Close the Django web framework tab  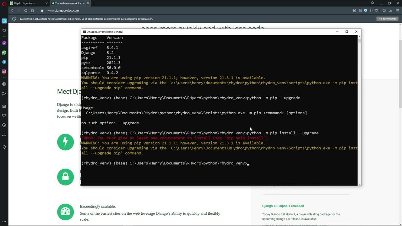[88, 3]
